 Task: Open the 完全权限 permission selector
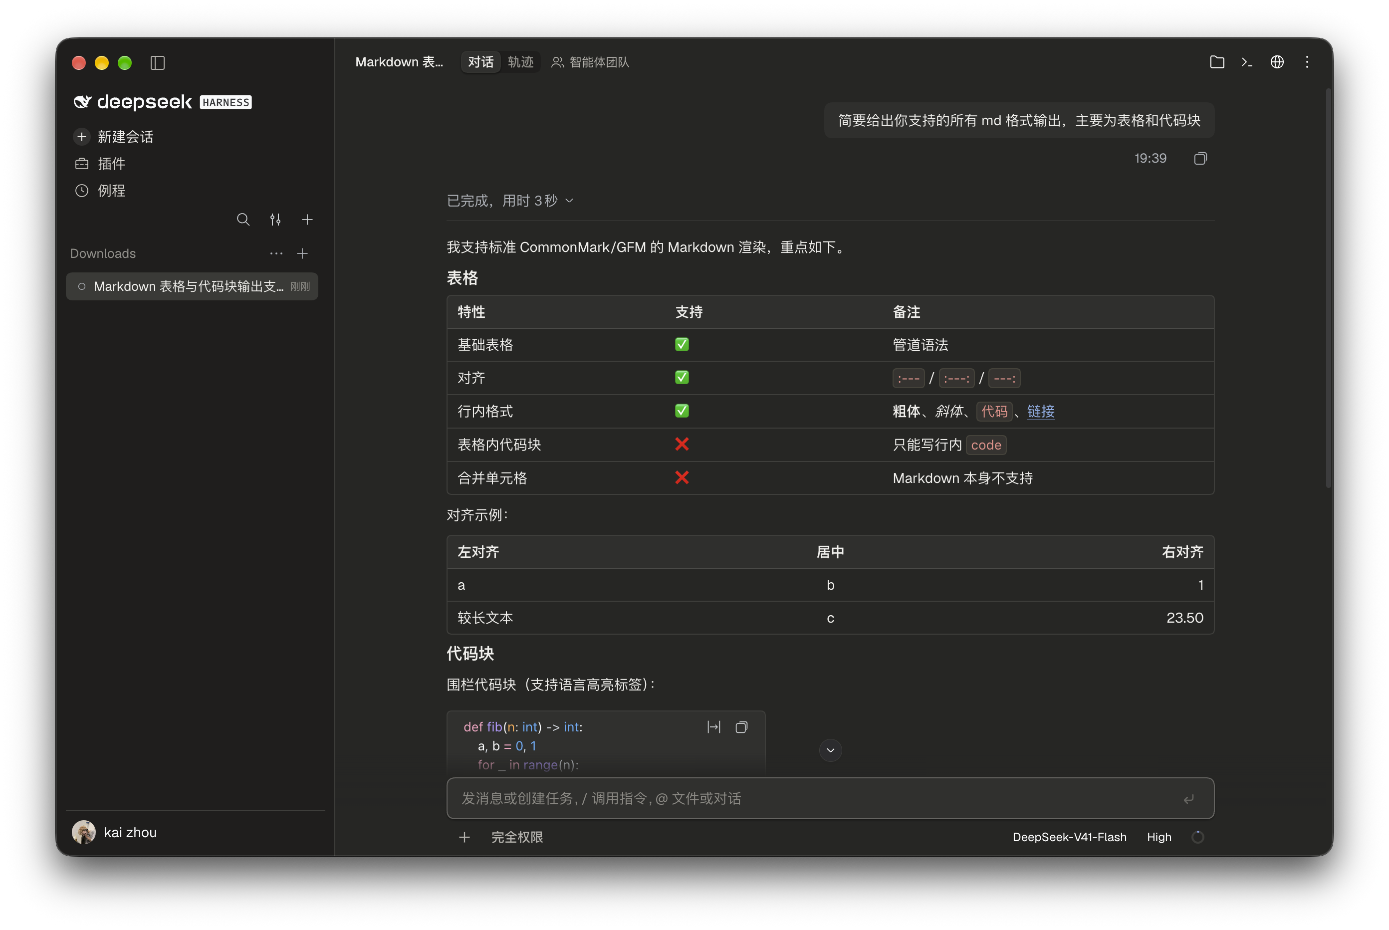(x=517, y=837)
